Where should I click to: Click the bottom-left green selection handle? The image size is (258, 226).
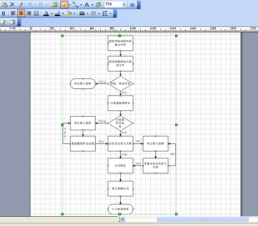[62, 214]
